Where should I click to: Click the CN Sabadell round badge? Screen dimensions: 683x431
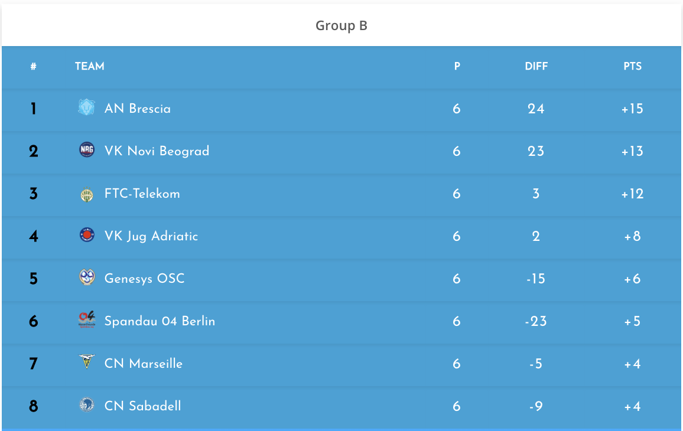click(x=87, y=404)
